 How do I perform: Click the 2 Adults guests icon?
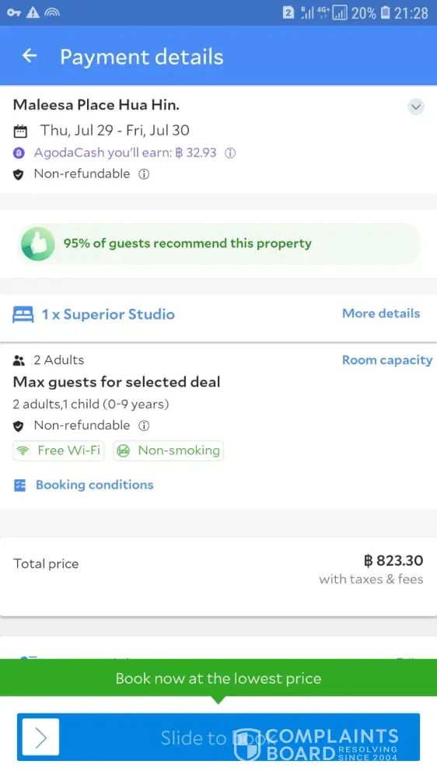coord(19,360)
